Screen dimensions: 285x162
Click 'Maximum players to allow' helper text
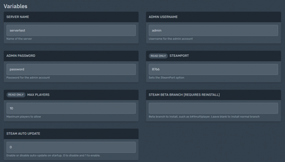[23, 117]
